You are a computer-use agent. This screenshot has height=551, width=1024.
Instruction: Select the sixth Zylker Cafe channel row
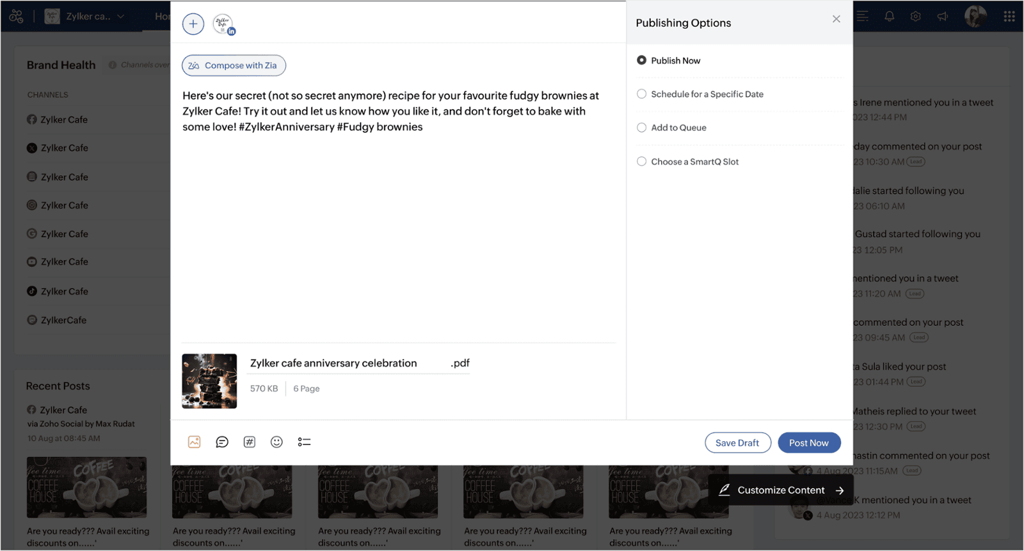click(x=58, y=261)
